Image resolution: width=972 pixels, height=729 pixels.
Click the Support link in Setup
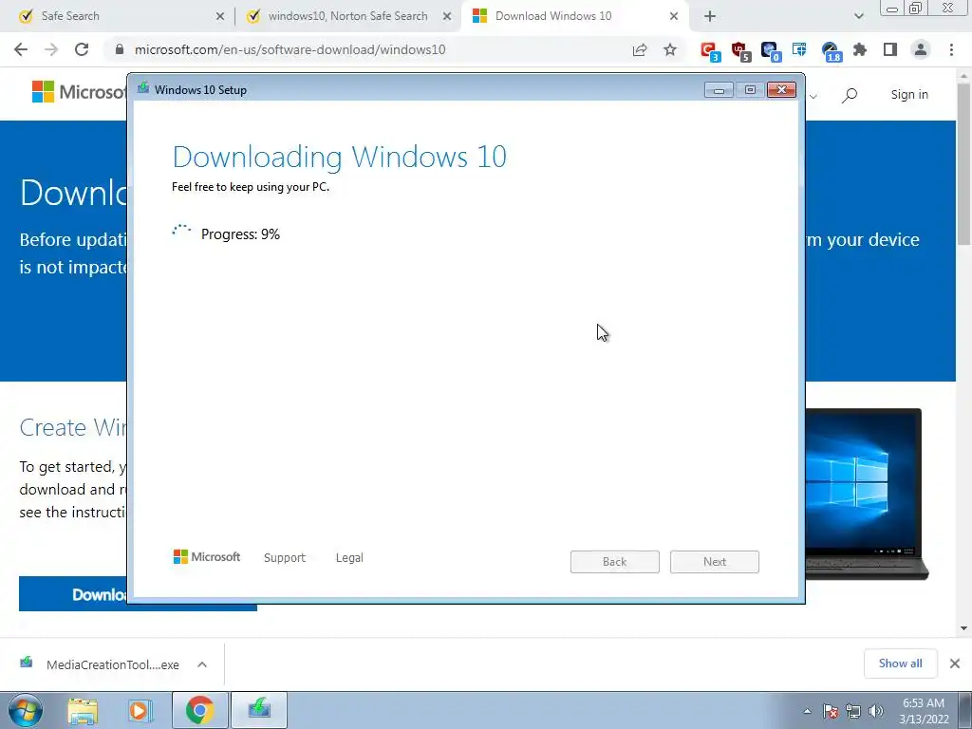[x=285, y=557]
